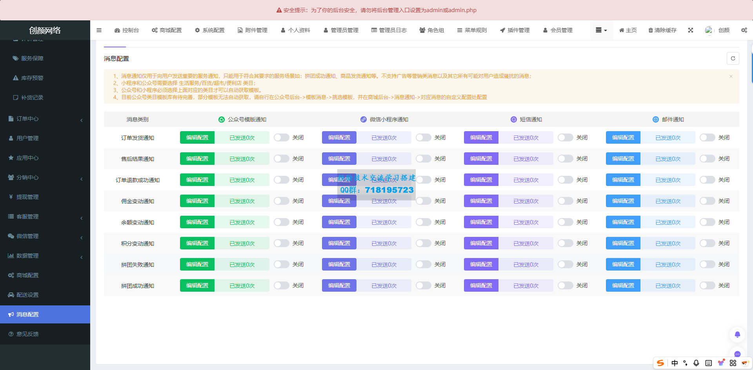Click green 编辑配置 for 积分变动通知
This screenshot has height=370, width=753.
(197, 243)
